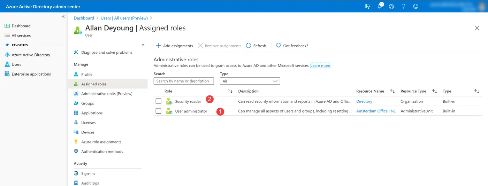This screenshot has height=186, width=488.
Task: Collapse the user blade menu
Action: 143,45
